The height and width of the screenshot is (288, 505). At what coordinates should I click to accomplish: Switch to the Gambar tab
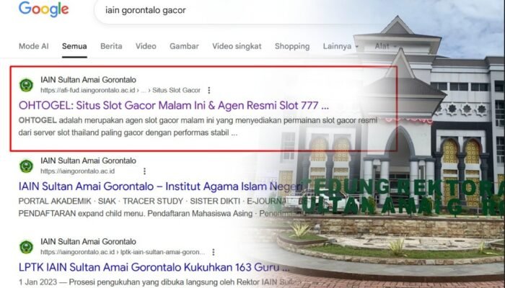(184, 46)
